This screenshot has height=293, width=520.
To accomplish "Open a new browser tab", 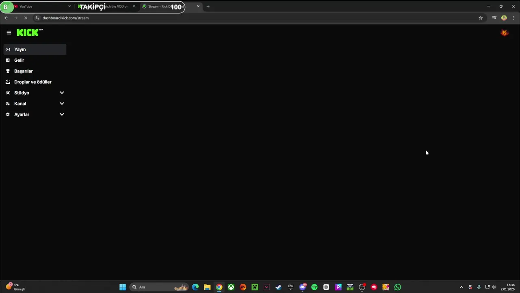I will coord(208,7).
